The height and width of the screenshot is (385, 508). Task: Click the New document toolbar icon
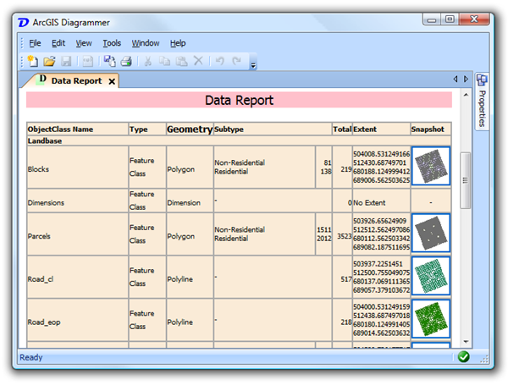click(x=33, y=61)
